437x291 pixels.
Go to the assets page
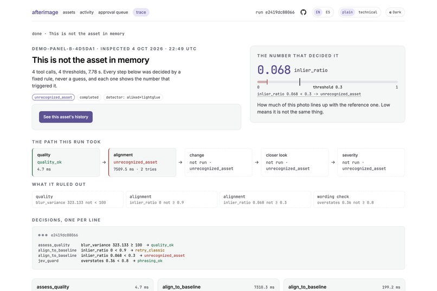click(x=69, y=12)
